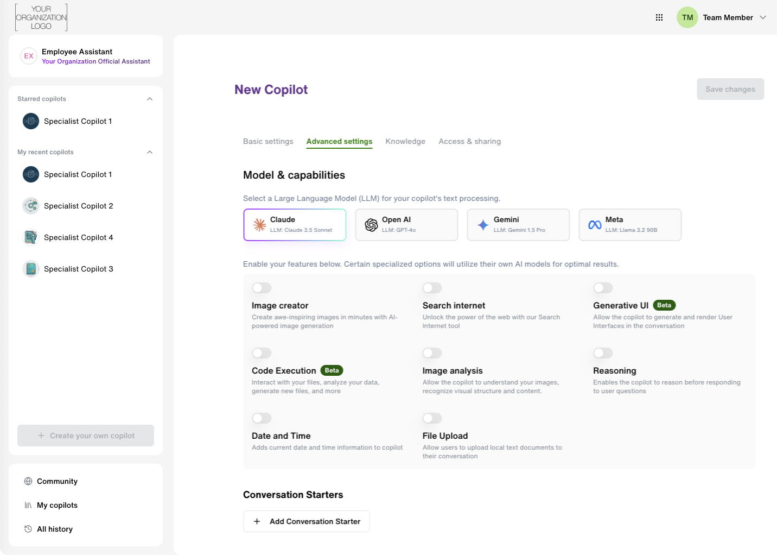Switch to Basic settings tab
The width and height of the screenshot is (777, 555).
(x=268, y=141)
